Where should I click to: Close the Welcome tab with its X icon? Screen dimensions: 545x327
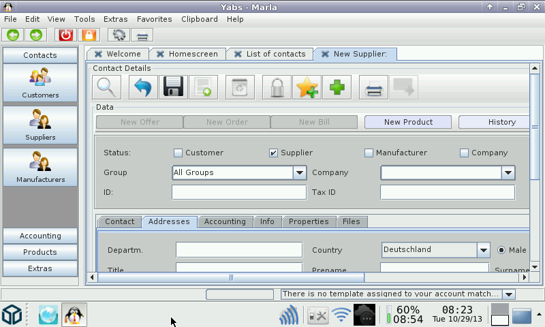point(98,54)
